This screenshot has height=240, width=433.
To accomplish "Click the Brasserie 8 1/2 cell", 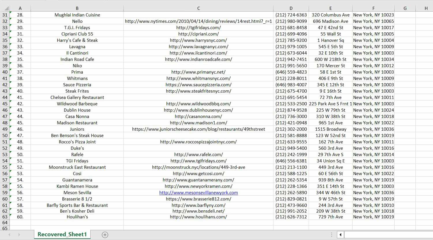I will [x=77, y=199].
